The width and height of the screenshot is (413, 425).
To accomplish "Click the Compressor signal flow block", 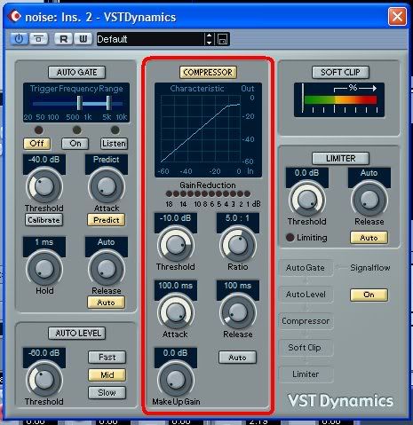I will [306, 321].
